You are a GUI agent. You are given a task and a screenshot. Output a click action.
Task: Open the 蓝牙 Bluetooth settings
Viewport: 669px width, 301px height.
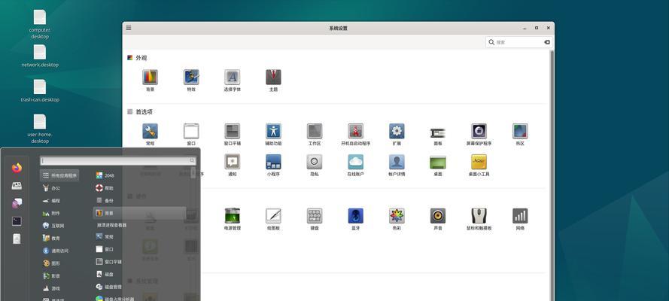[355, 219]
